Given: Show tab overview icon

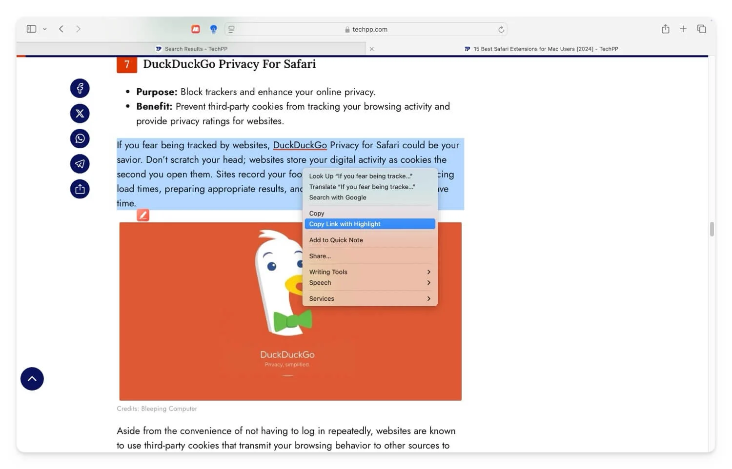Looking at the screenshot, I should (702, 29).
